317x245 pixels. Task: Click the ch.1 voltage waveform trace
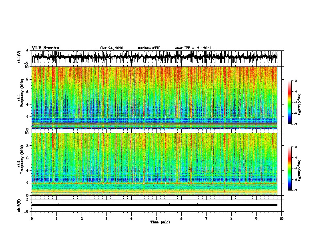point(154,57)
